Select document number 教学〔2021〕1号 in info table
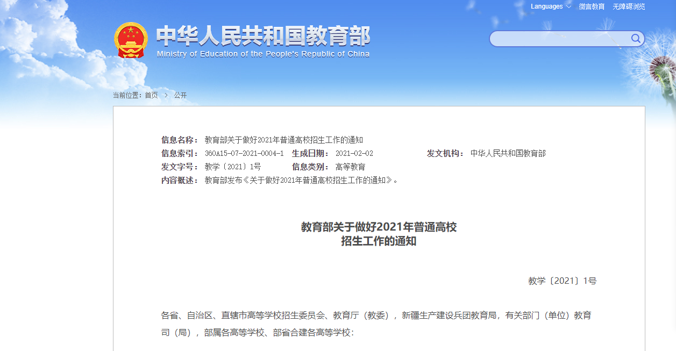676x351 pixels. pyautogui.click(x=233, y=167)
